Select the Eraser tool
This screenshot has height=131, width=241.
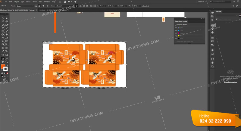click(x=7, y=35)
